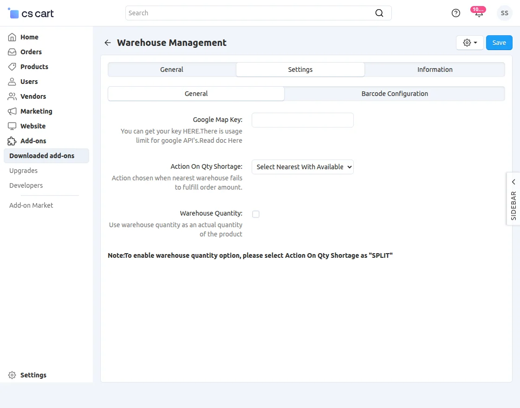Click the Save button
This screenshot has height=408, width=520.
pos(499,42)
